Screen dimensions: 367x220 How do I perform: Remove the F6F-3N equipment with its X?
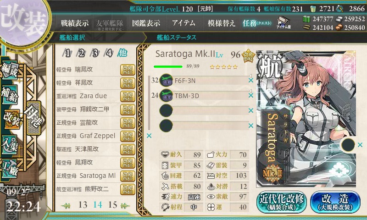coord(251,80)
